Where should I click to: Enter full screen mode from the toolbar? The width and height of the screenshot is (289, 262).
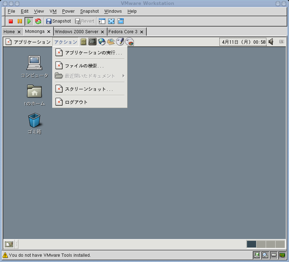click(x=111, y=21)
